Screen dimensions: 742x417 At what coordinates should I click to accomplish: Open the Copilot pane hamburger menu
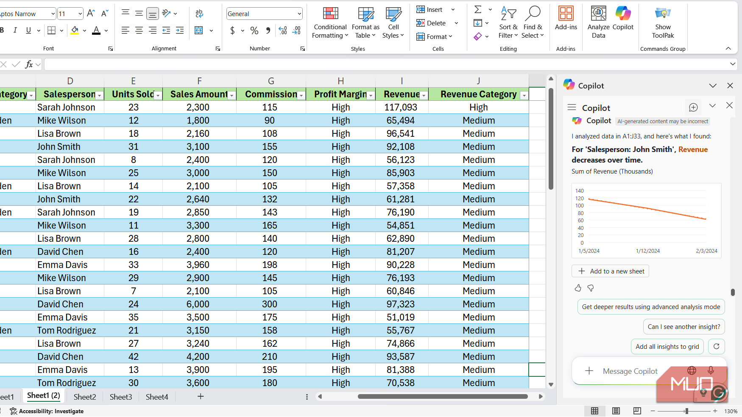[572, 108]
